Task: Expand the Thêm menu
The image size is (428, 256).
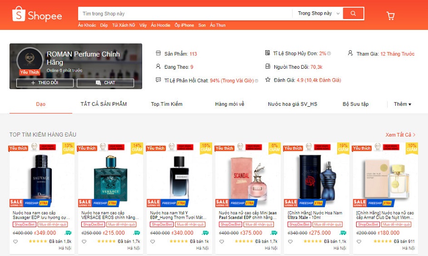Action: 402,104
